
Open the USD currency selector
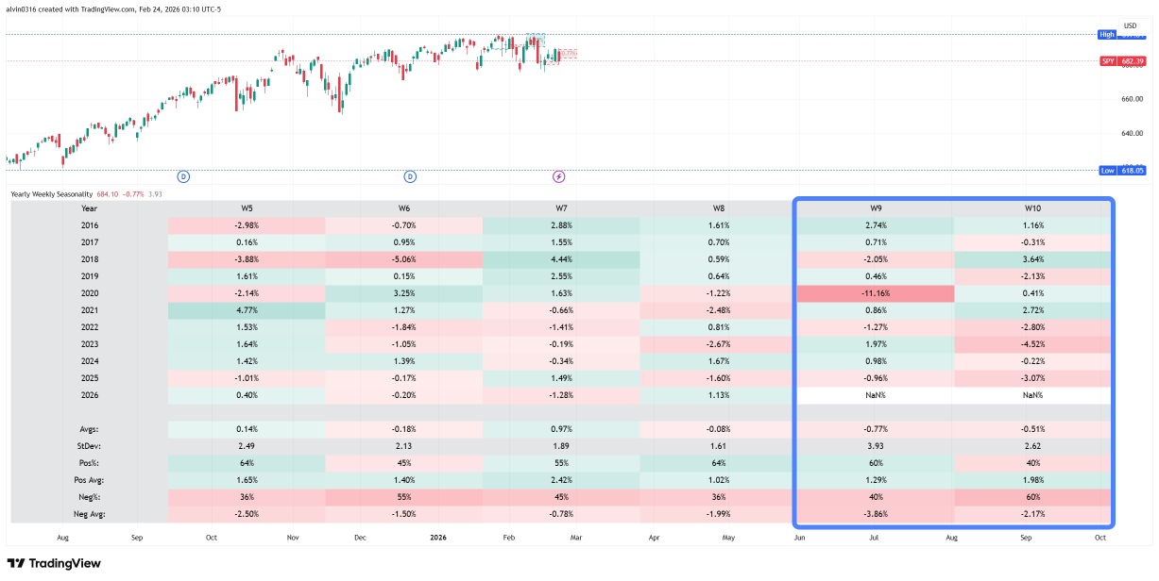coord(1131,25)
